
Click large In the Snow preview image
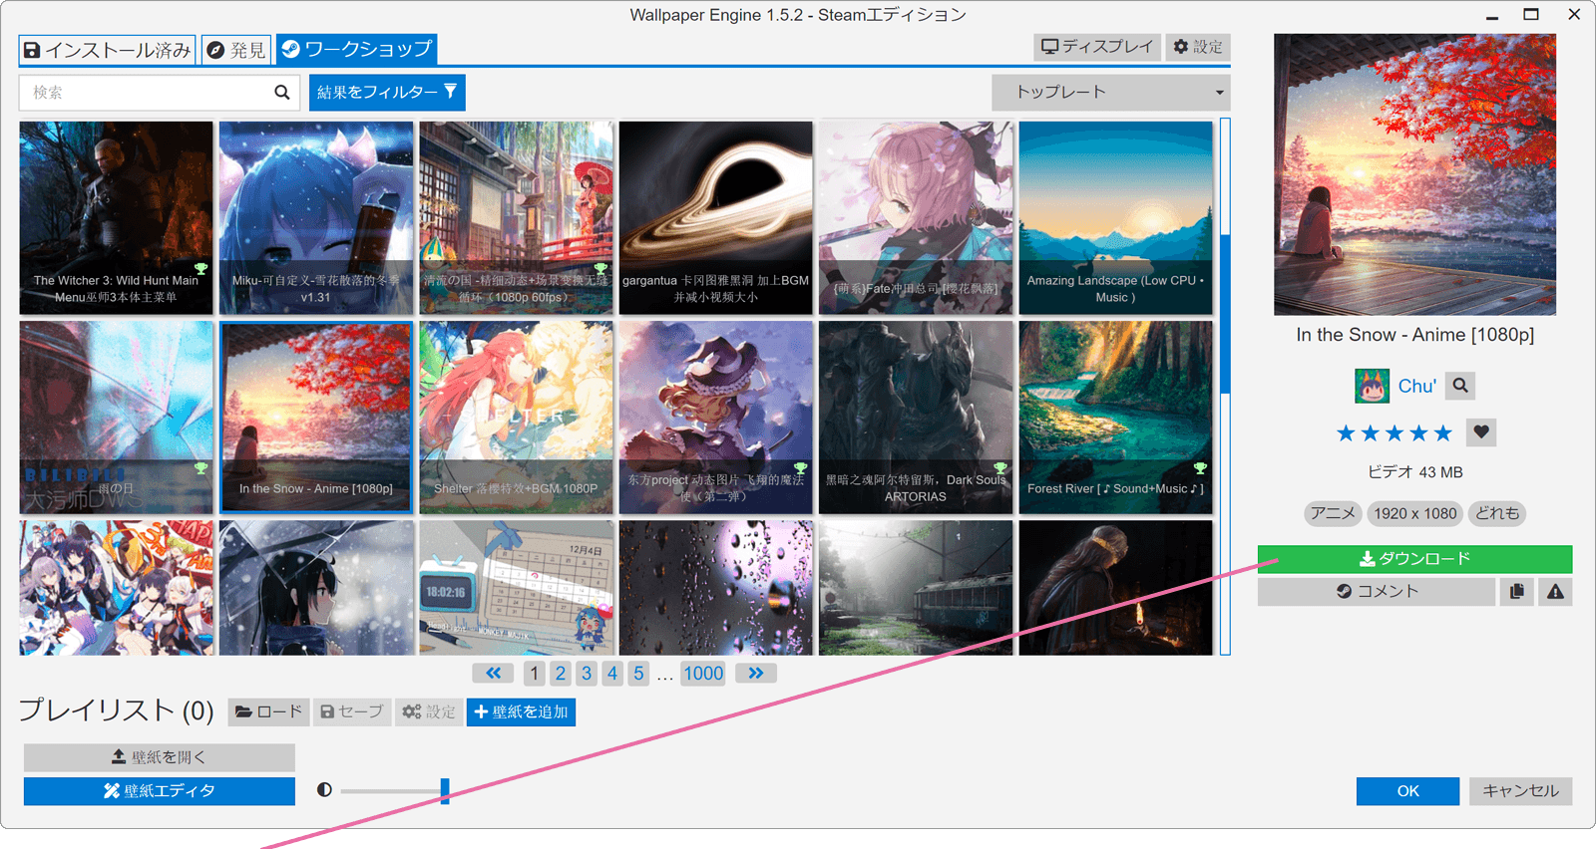[x=1414, y=174]
